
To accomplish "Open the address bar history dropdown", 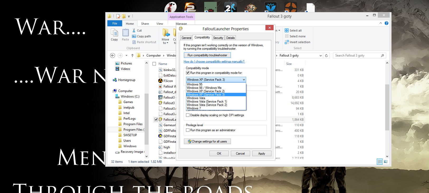I will pyautogui.click(x=321, y=55).
